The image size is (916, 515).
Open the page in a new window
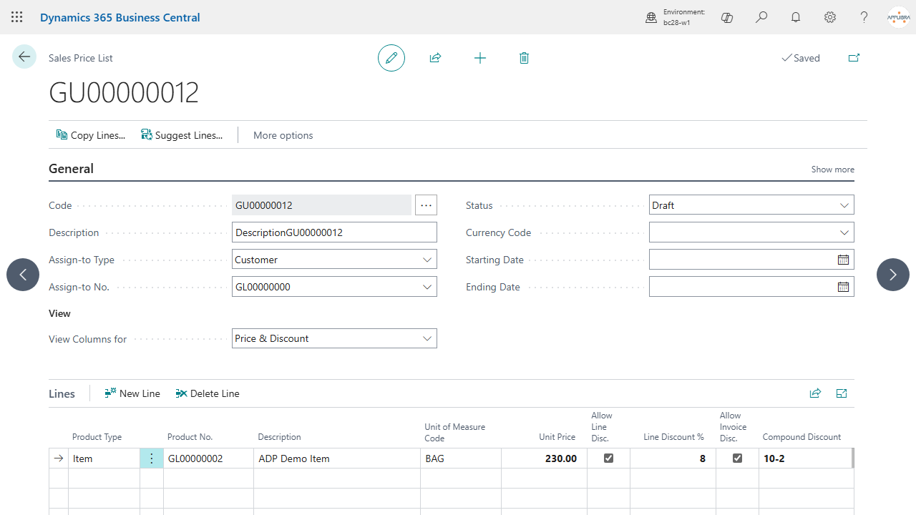point(854,58)
